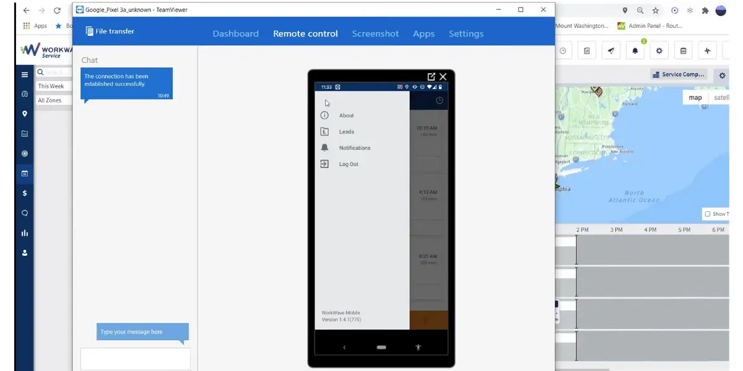This screenshot has height=371, width=743.
Task: Open the Chrome extensions puzzle icon
Action: click(x=705, y=11)
